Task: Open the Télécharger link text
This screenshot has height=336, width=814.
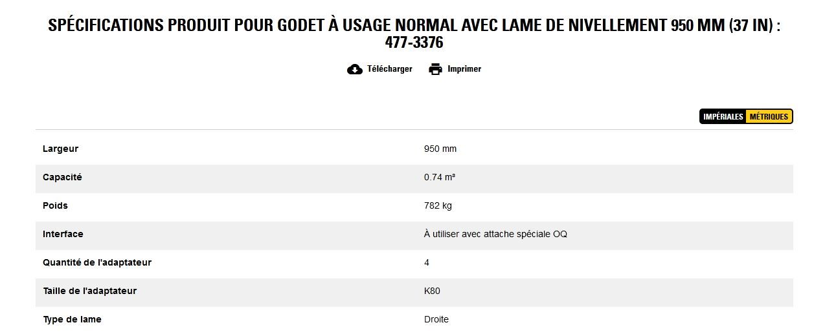Action: [389, 69]
